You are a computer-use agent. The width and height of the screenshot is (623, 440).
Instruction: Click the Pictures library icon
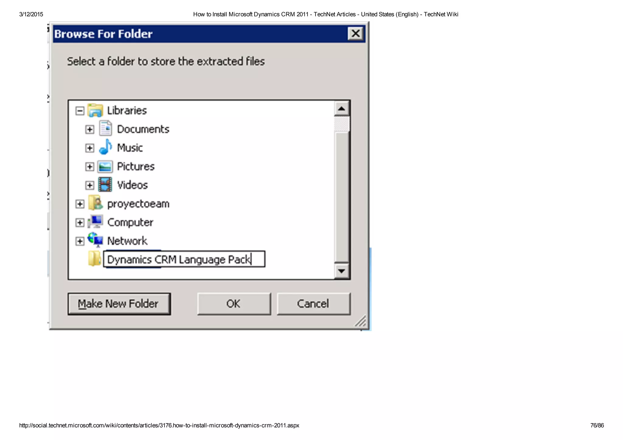(105, 167)
